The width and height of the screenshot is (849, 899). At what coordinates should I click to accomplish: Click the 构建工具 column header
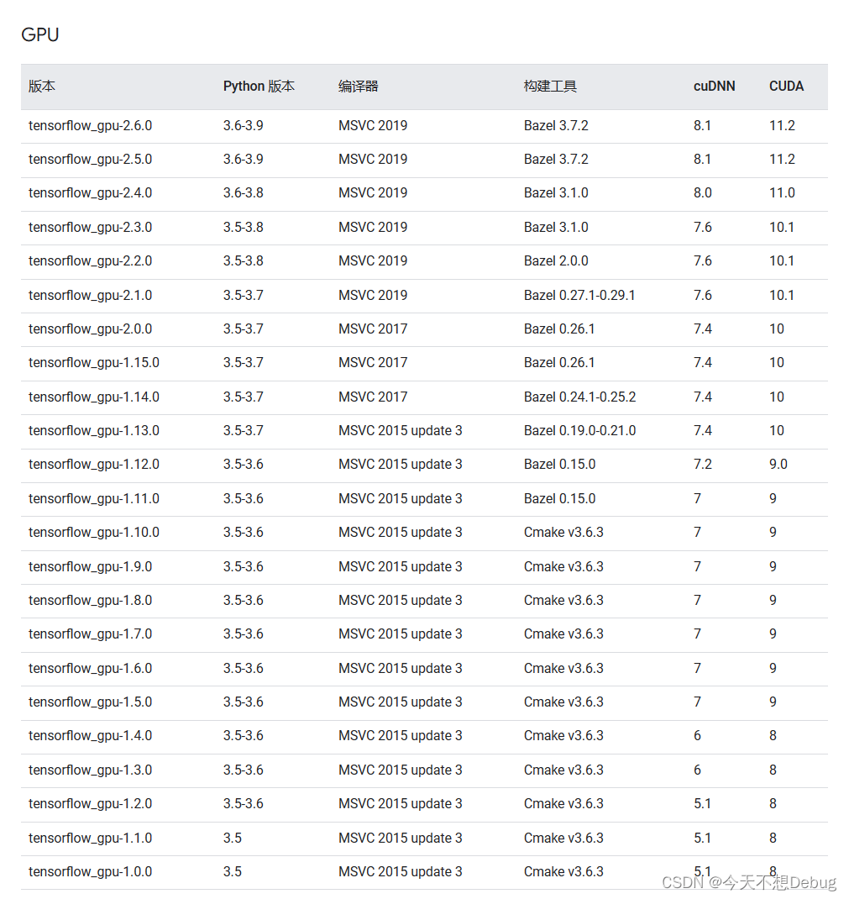coord(550,86)
